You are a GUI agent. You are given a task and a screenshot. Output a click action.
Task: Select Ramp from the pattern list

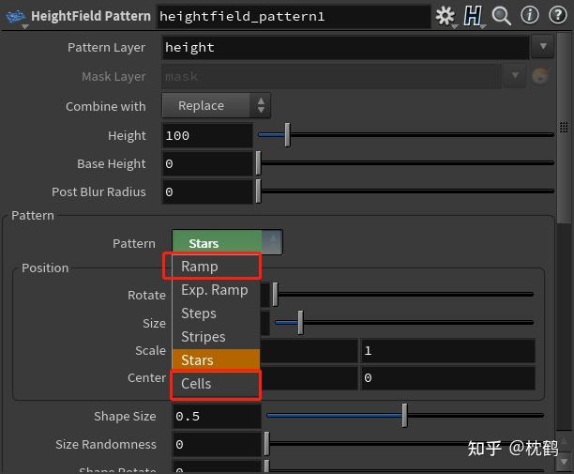(200, 267)
